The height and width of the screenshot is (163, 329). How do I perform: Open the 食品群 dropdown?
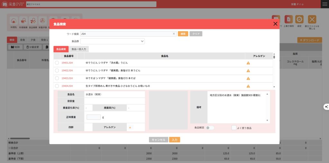[112, 41]
